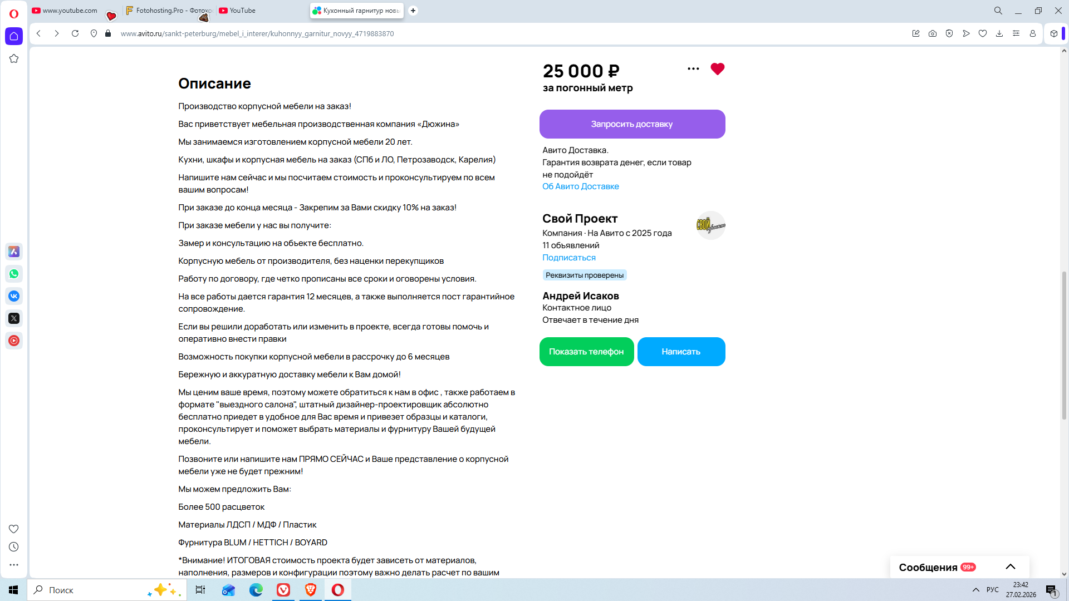Click Запросить доставку button

click(632, 124)
